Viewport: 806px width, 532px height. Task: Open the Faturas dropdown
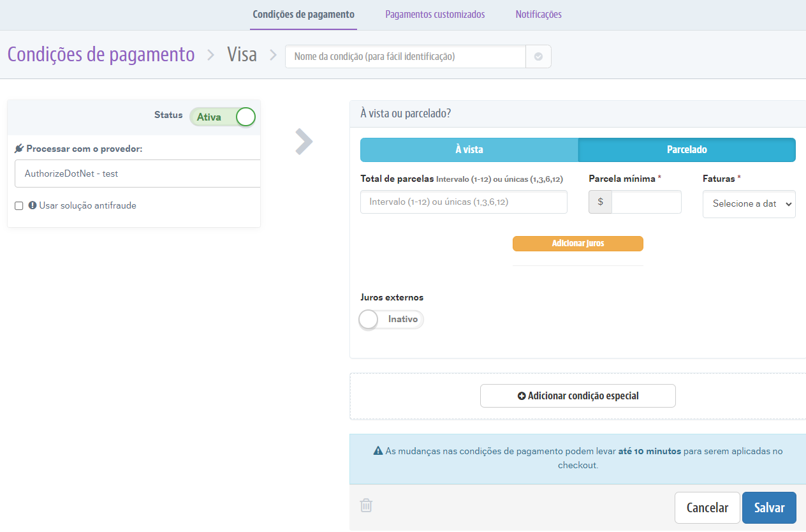coord(749,203)
